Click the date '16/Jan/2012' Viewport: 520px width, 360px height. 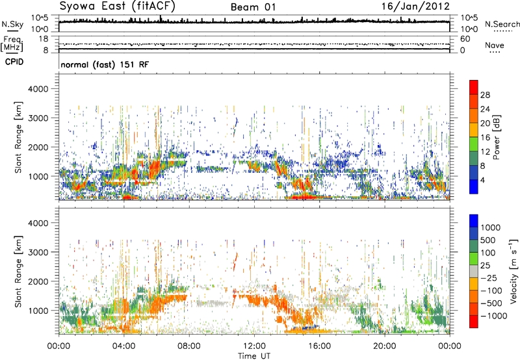coord(415,6)
